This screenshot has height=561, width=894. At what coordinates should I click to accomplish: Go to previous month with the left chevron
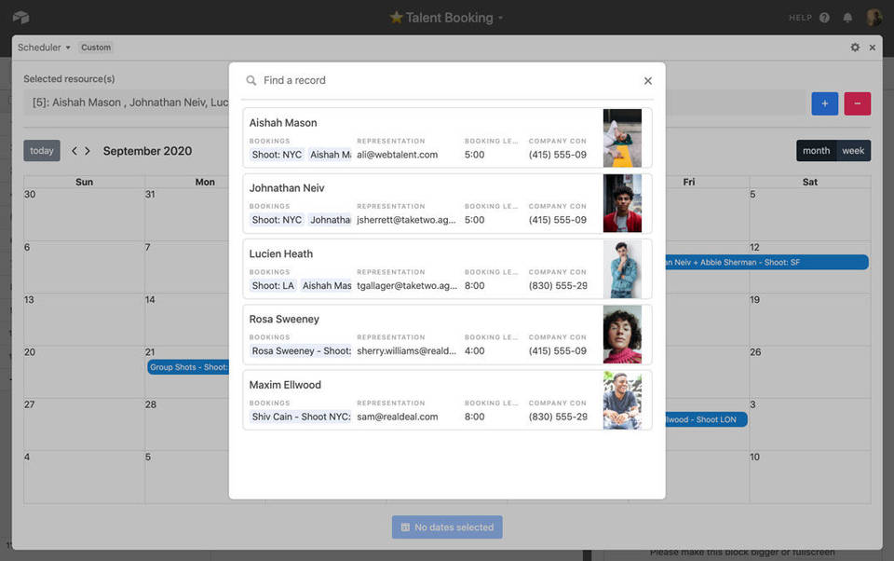point(73,150)
